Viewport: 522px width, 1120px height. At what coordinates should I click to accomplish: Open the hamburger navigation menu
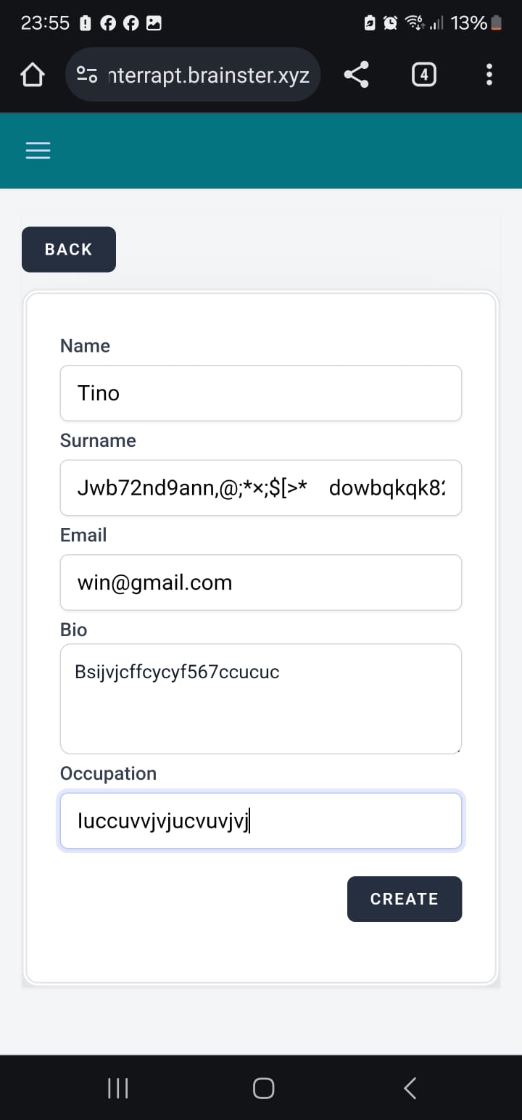pos(38,150)
